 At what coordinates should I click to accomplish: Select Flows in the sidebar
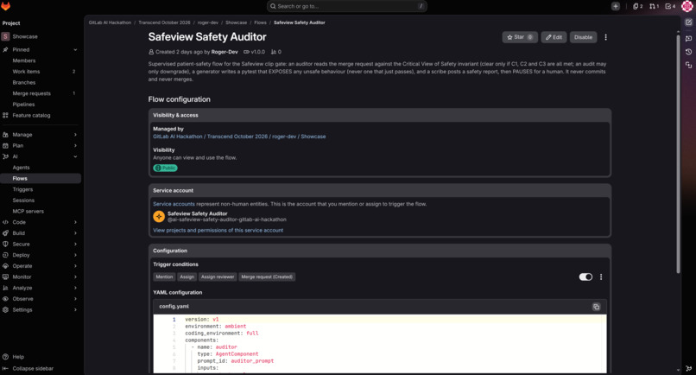click(x=41, y=178)
